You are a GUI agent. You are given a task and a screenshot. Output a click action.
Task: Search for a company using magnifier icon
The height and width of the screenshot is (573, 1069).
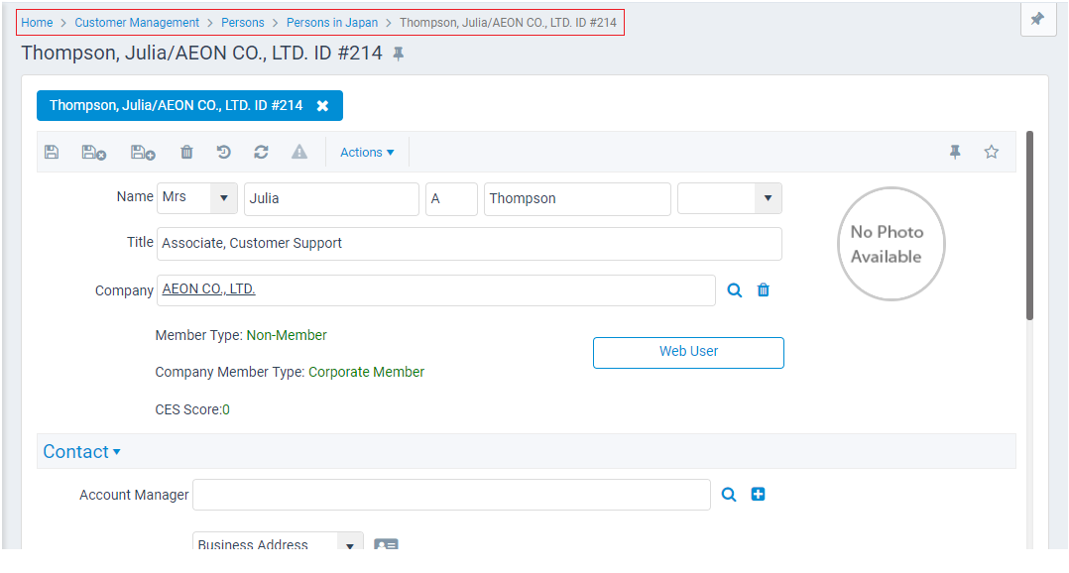(735, 290)
